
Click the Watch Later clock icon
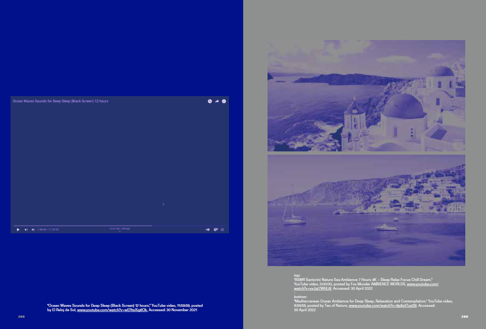(210, 101)
